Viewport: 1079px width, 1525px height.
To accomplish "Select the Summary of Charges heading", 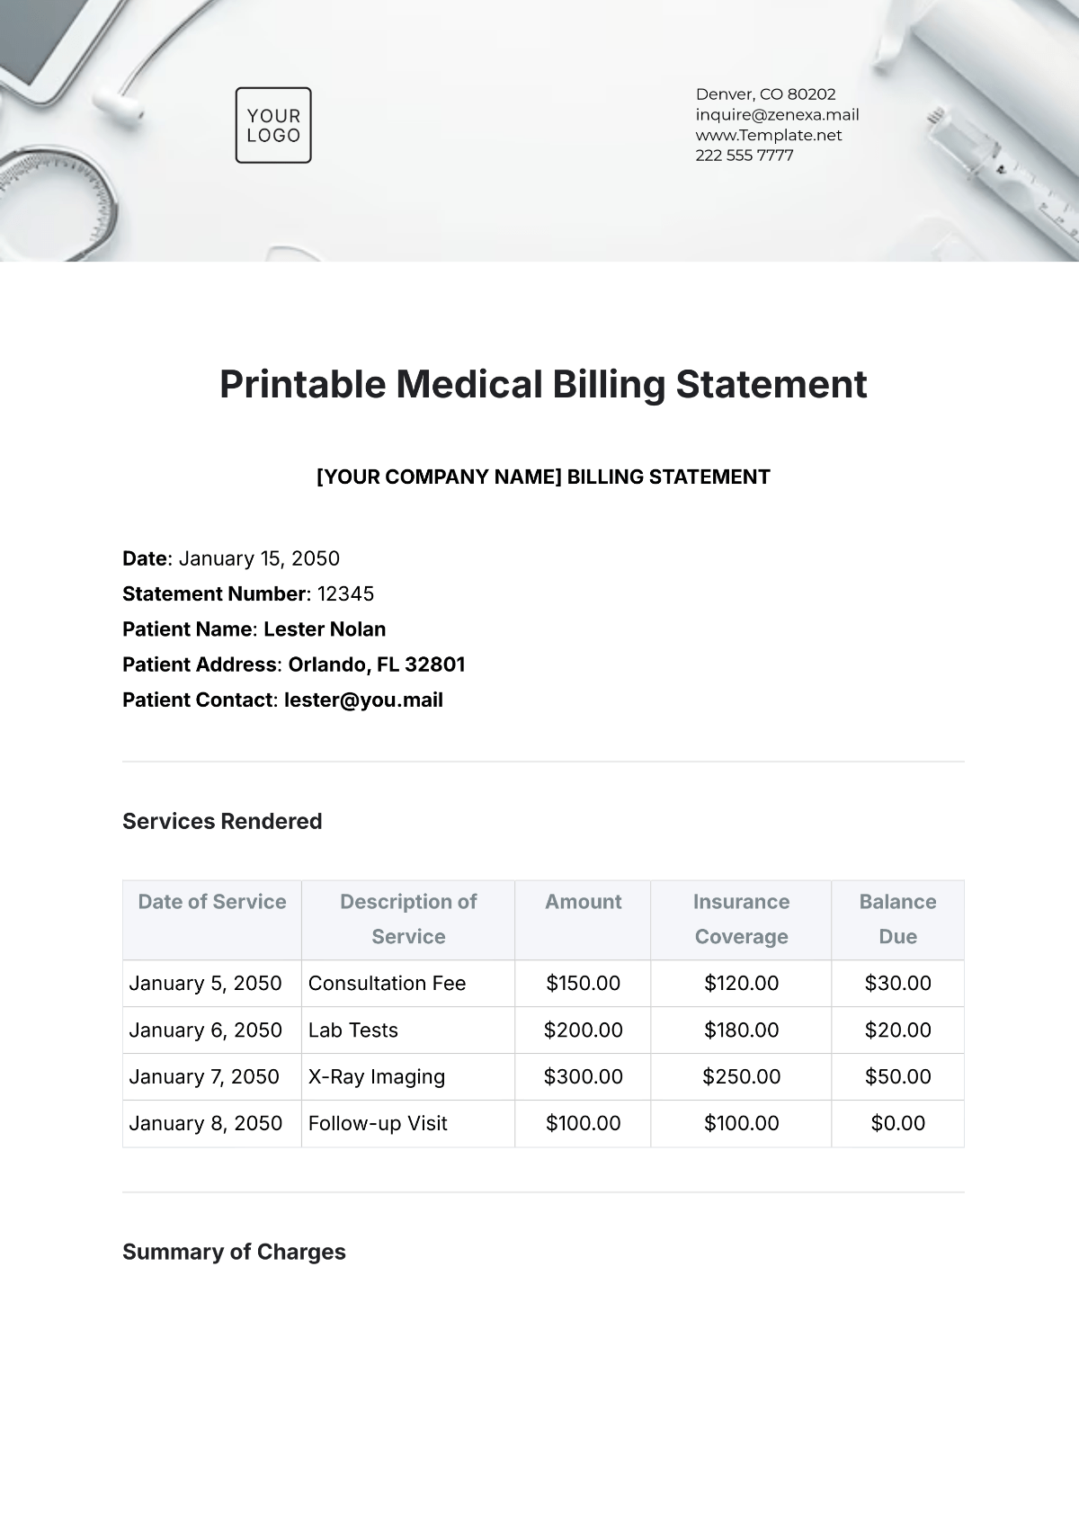I will (234, 1252).
